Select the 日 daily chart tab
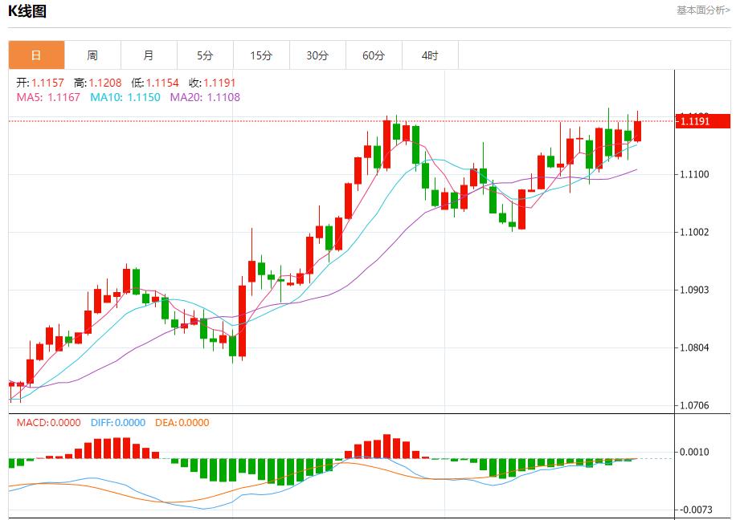Screen dimensions: 736x520 36,55
